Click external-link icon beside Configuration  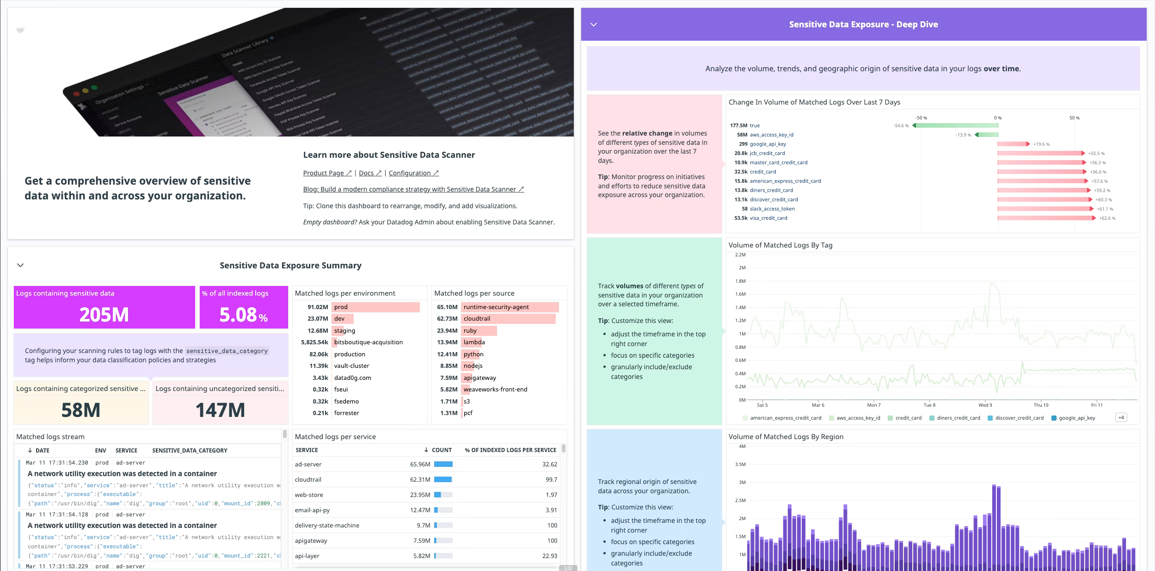pos(436,173)
